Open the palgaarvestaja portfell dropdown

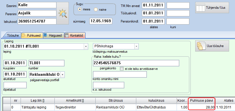63,74
